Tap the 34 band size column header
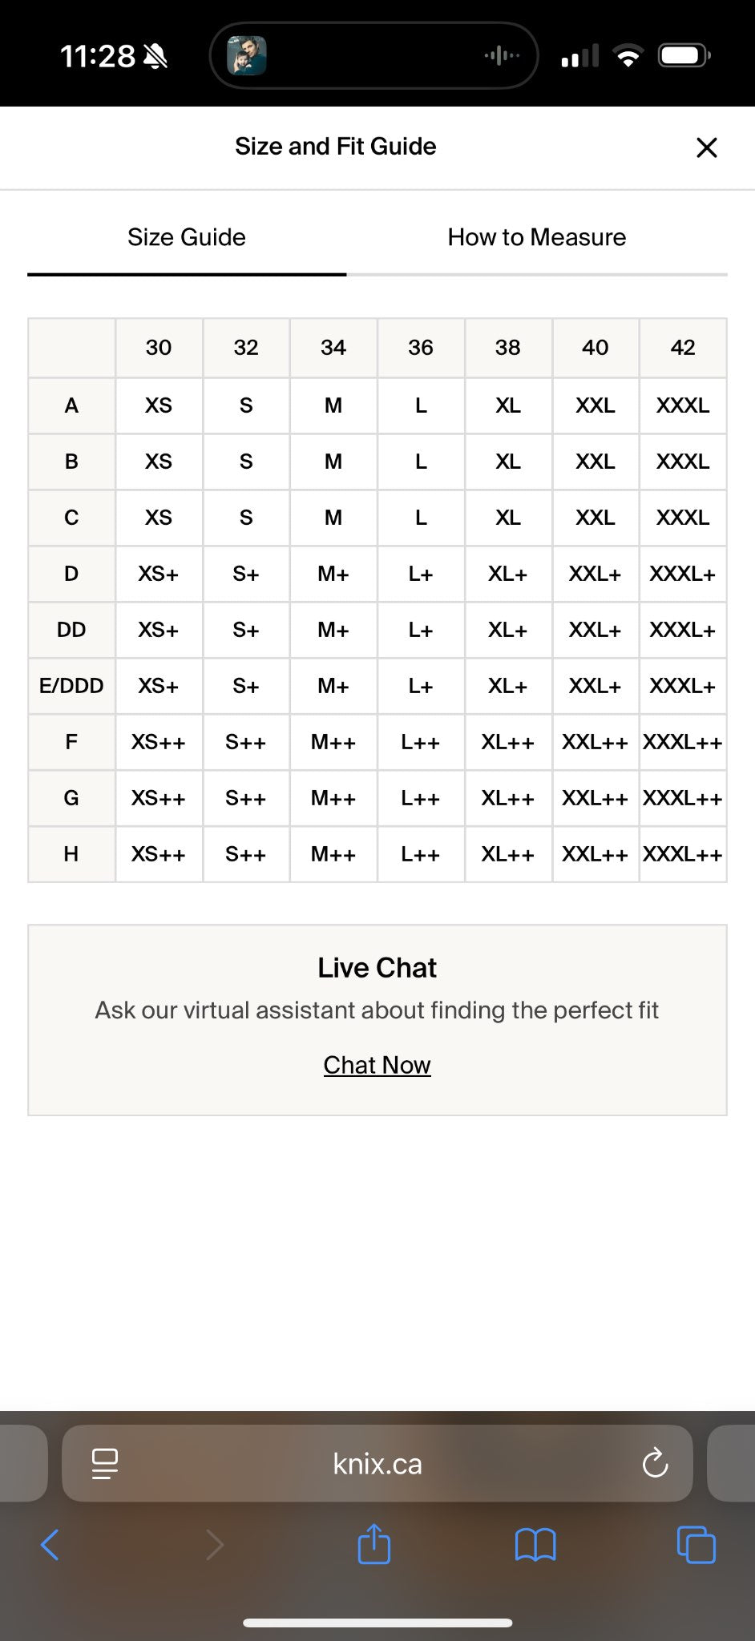This screenshot has width=755, height=1641. click(333, 348)
